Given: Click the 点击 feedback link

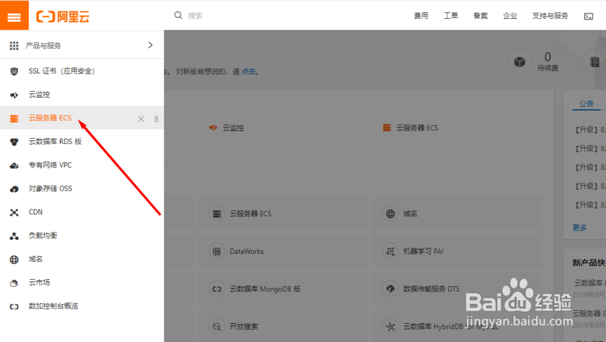Looking at the screenshot, I should pyautogui.click(x=248, y=72).
